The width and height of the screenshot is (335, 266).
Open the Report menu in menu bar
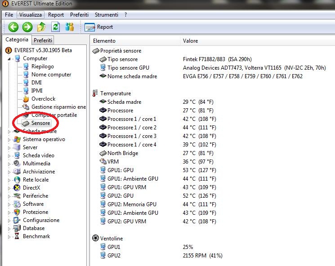(x=56, y=15)
